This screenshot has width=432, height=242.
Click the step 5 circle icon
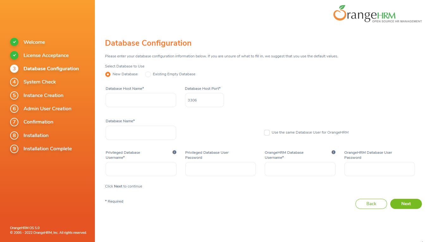click(x=14, y=95)
